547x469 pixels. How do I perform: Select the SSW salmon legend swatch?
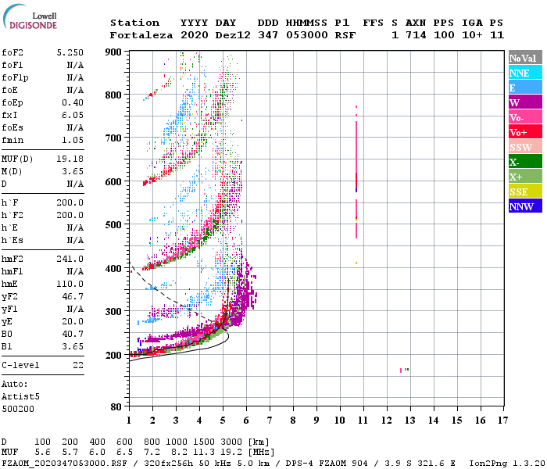click(525, 147)
